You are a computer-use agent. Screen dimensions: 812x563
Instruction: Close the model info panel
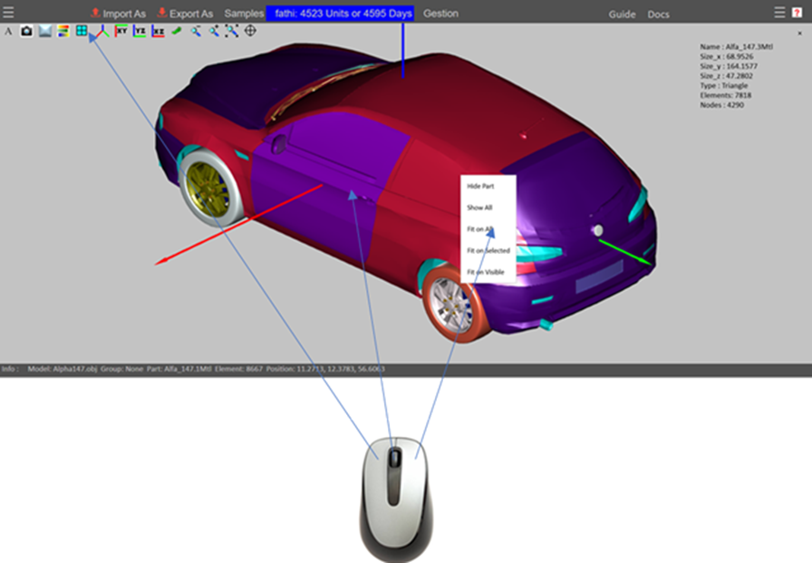799,34
